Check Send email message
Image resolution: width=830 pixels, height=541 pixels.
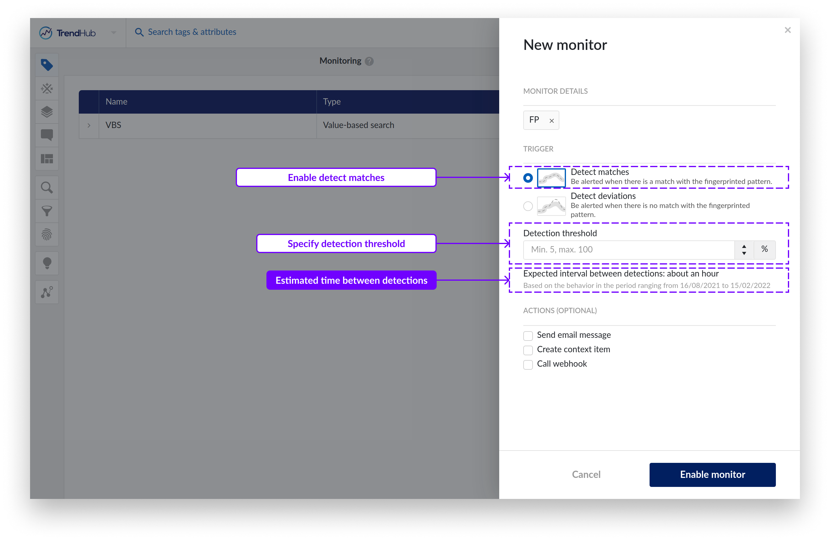tap(528, 336)
